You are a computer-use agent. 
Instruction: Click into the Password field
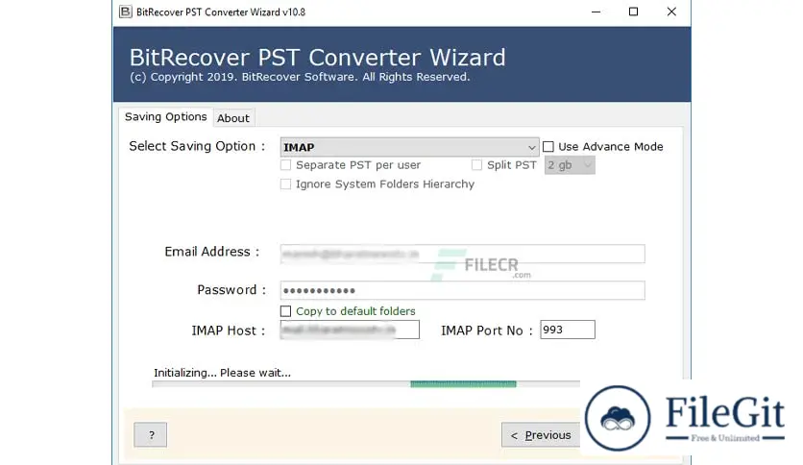462,290
